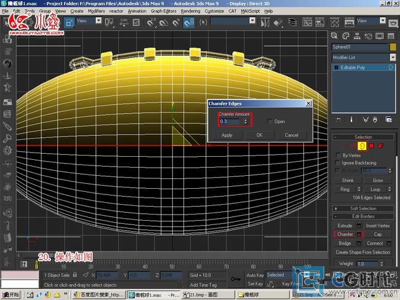Click Use Pivot Point Center icon

[109, 23]
